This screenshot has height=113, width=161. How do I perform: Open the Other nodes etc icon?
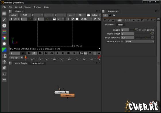coord(4,80)
